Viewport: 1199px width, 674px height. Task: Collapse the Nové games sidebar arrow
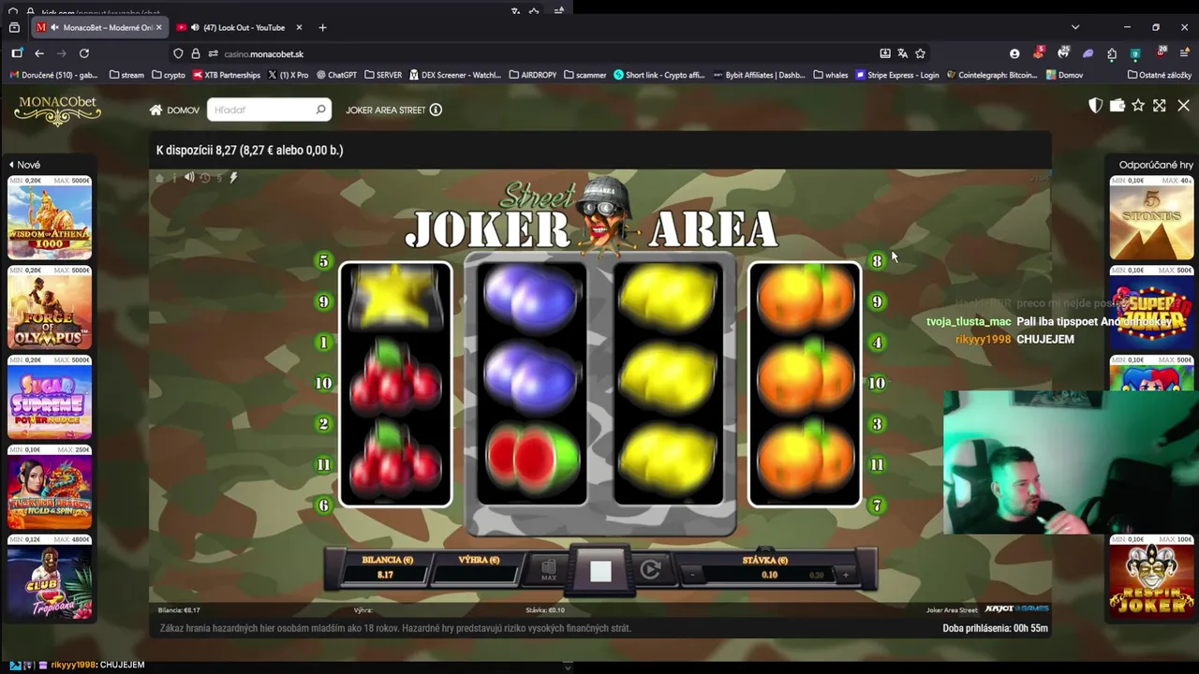(x=11, y=165)
